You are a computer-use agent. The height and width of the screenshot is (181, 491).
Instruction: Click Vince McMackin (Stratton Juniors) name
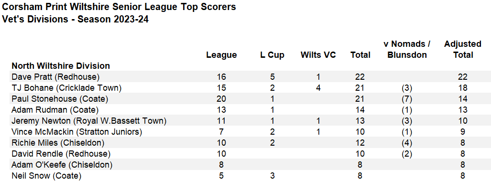(76, 132)
